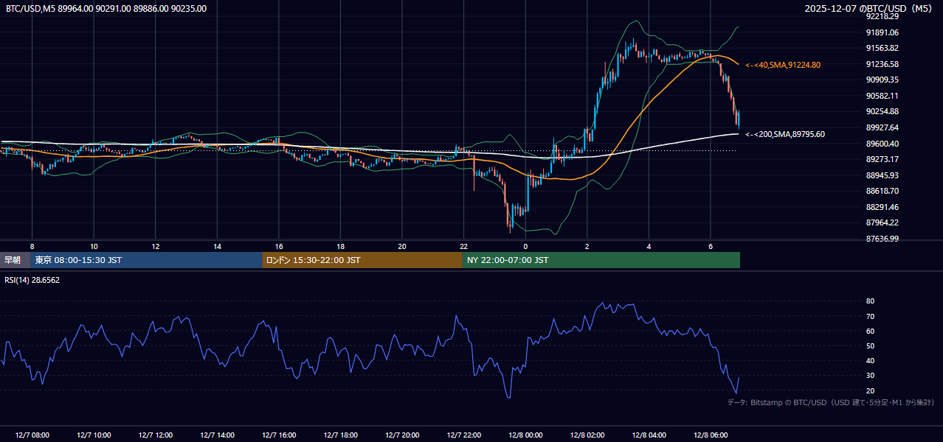Click the Bitstamp data source note

[831, 402]
